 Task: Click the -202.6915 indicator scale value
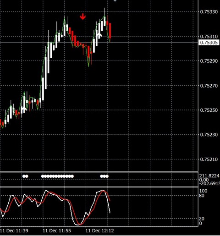point(209,183)
